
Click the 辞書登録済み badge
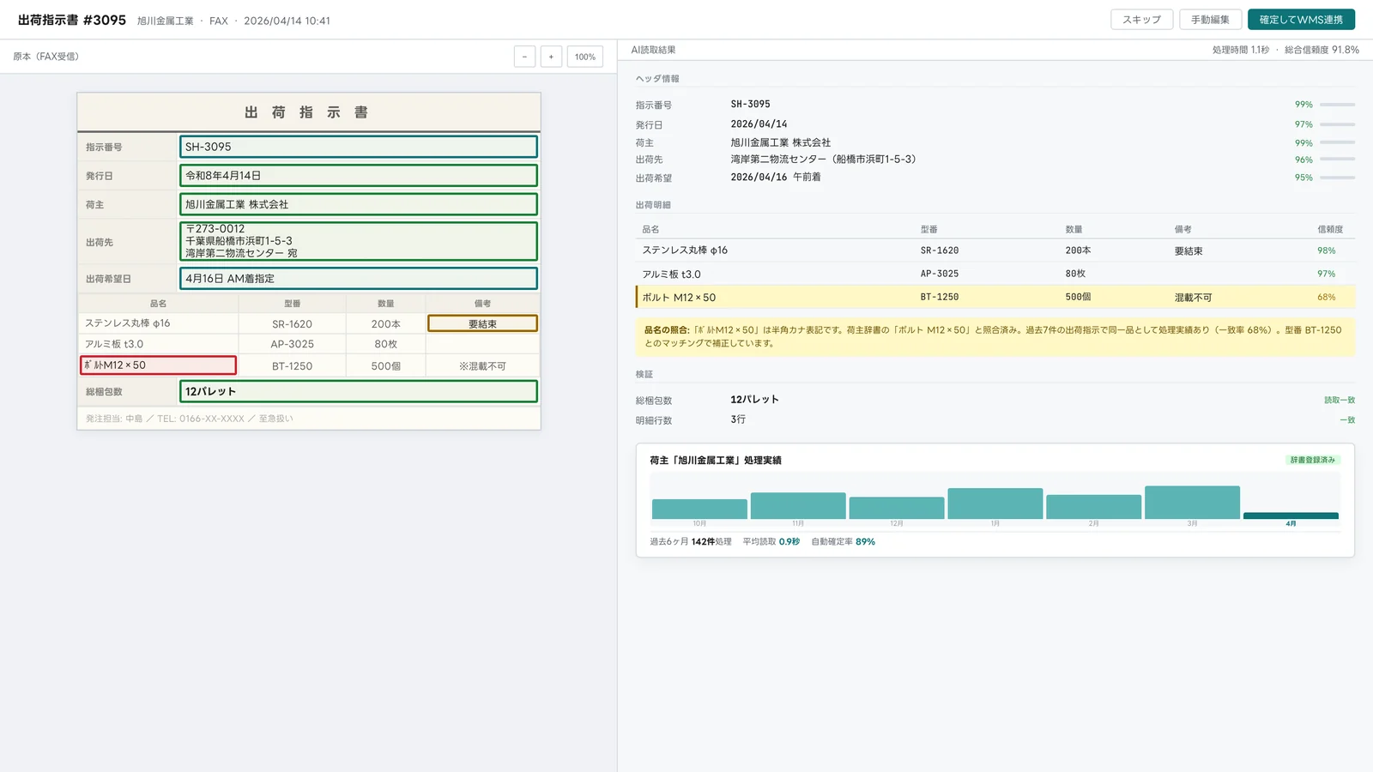tap(1313, 460)
